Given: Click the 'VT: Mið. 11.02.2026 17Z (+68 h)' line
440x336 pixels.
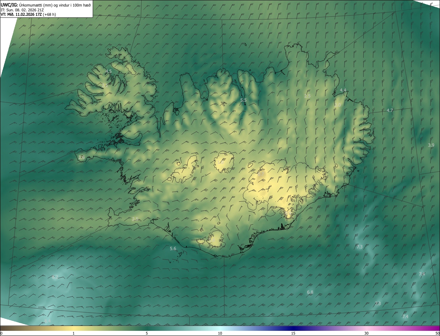Looking at the screenshot, I should [x=28, y=14].
